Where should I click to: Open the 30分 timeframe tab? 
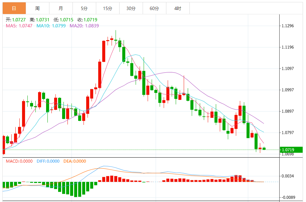(x=131, y=8)
